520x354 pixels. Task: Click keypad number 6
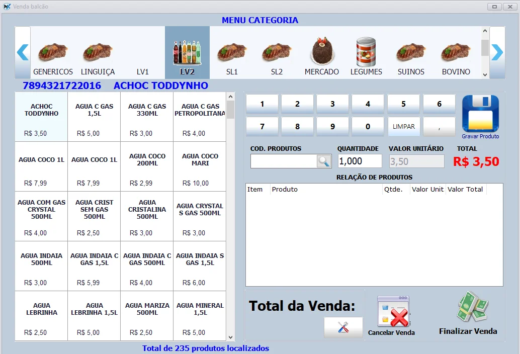point(440,104)
